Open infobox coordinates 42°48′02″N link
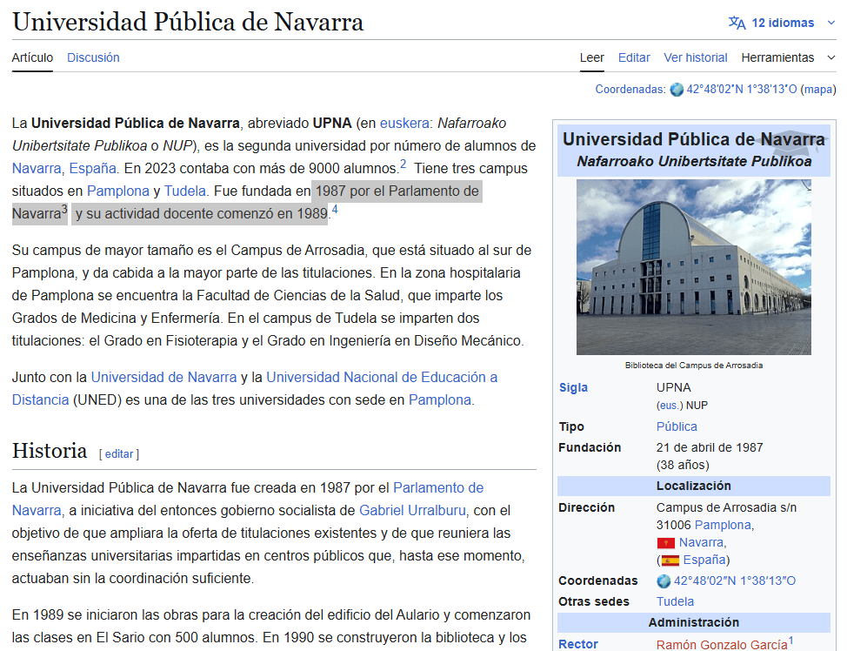The height and width of the screenshot is (651, 847). [735, 581]
